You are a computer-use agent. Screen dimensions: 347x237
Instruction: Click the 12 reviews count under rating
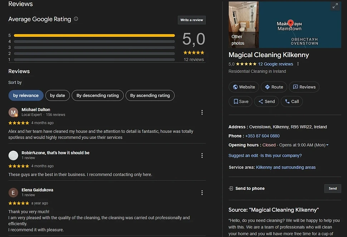point(194,60)
